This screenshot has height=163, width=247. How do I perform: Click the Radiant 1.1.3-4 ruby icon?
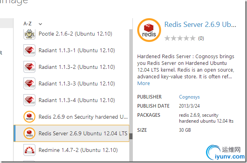29,100
